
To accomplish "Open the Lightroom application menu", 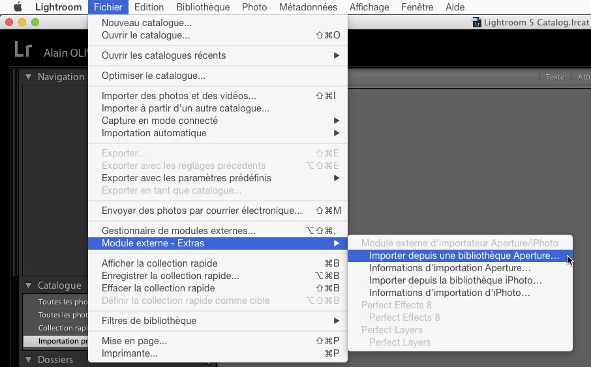I will click(x=58, y=7).
